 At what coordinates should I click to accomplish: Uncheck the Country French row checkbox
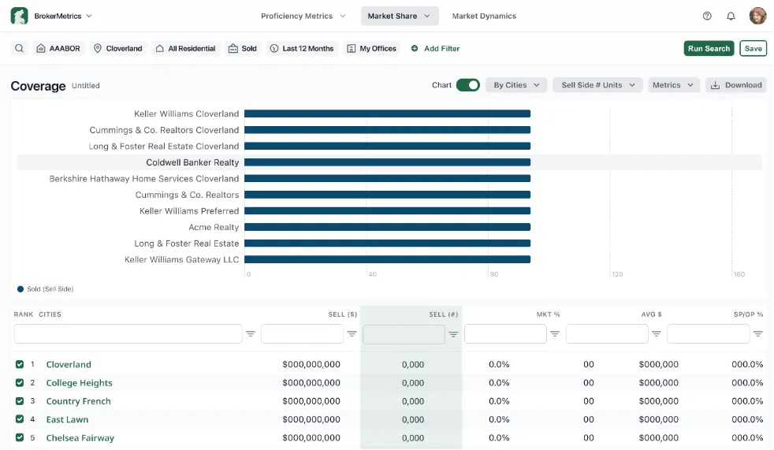click(x=20, y=400)
